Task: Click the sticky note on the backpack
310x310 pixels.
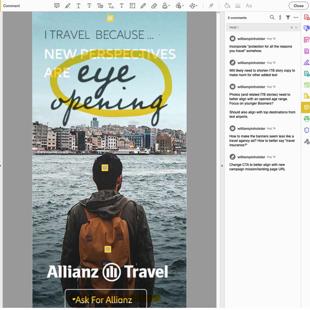Action: (x=108, y=249)
